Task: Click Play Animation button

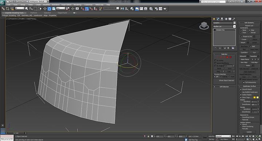Action: pos(240,136)
